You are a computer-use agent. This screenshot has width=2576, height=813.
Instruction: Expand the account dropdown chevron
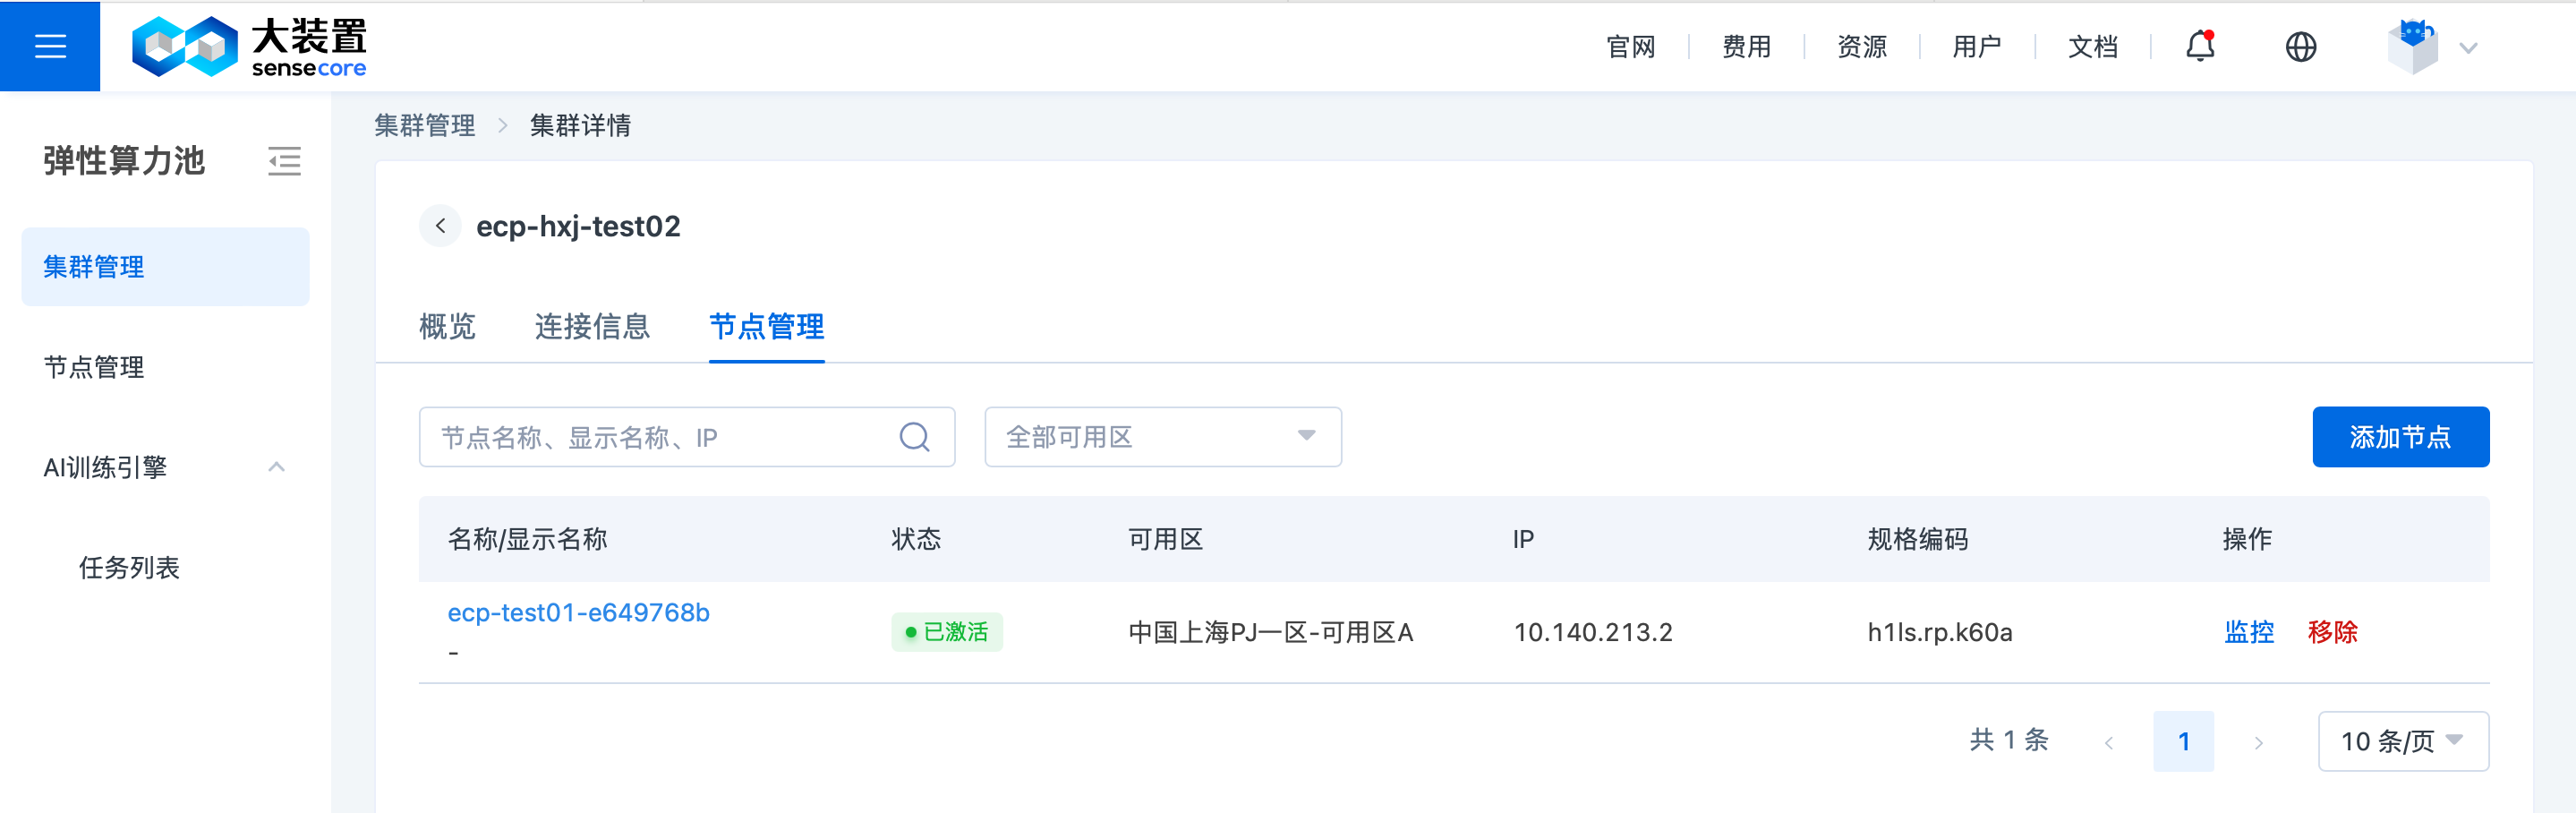click(x=2468, y=48)
